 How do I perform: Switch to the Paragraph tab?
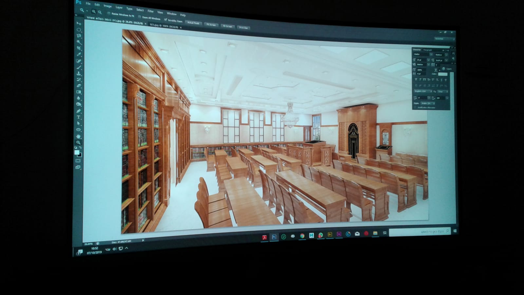427,50
